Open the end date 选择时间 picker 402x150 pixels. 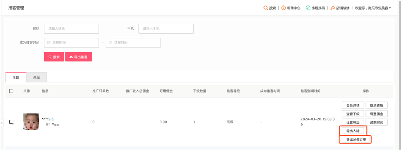[133, 42]
